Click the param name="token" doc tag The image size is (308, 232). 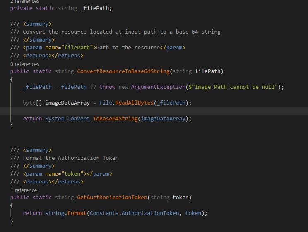tap(67, 174)
